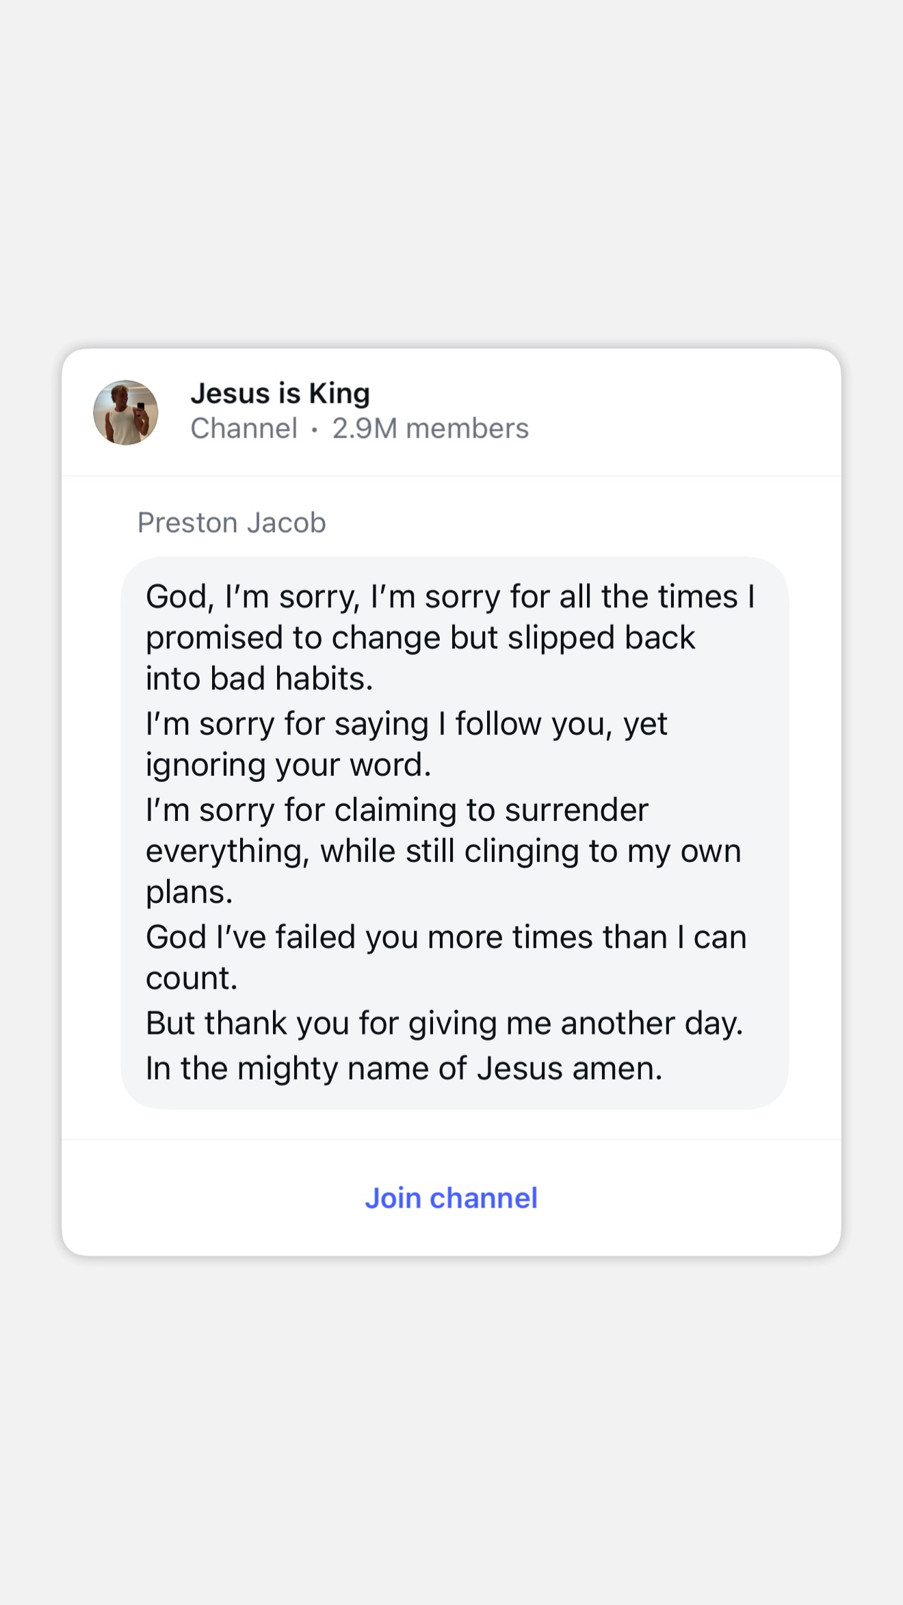Screen dimensions: 903x1605
Task: Tap the single word "plans." line
Action: tap(189, 892)
